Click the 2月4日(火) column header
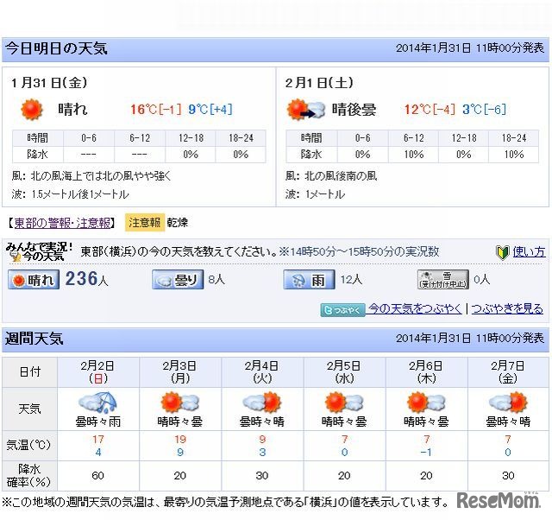 262,372
